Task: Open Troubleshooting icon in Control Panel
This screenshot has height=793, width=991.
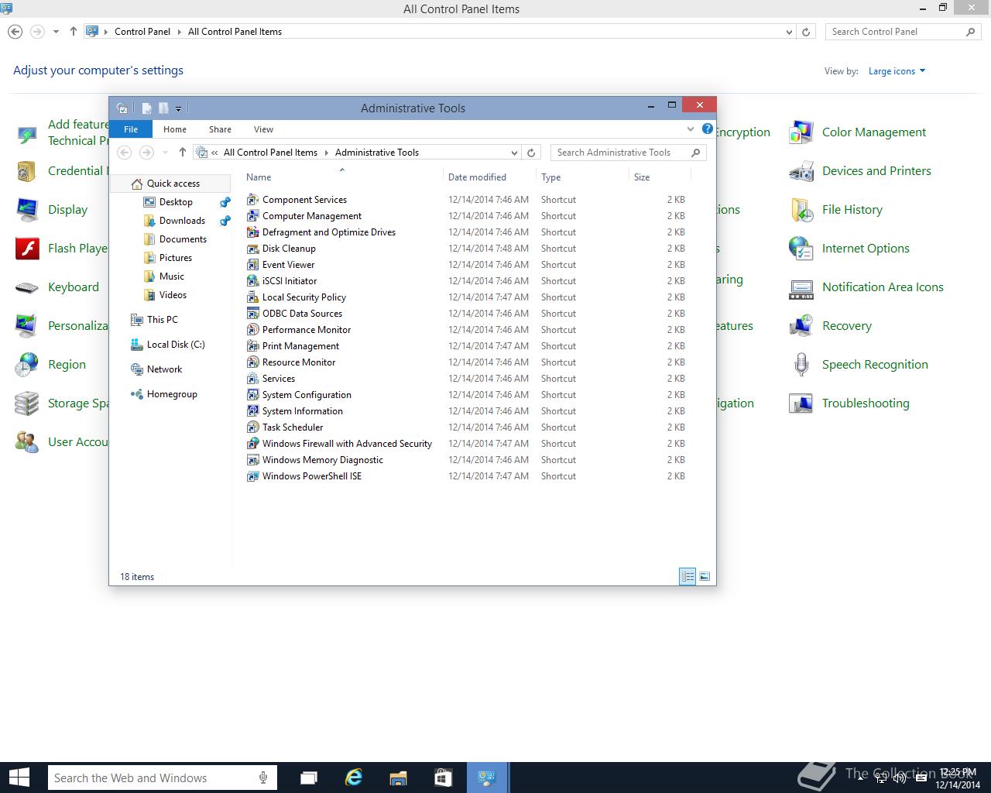Action: pyautogui.click(x=801, y=403)
